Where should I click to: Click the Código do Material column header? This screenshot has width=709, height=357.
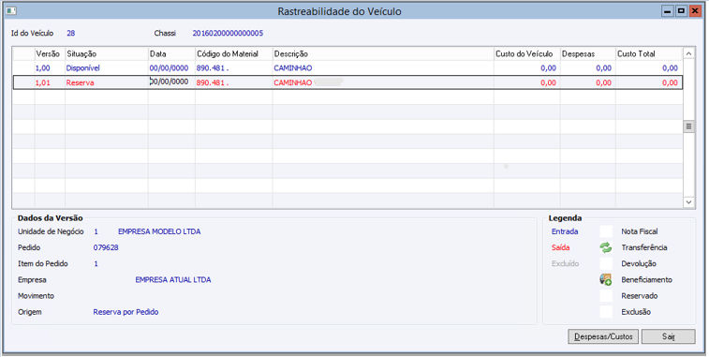pos(234,53)
